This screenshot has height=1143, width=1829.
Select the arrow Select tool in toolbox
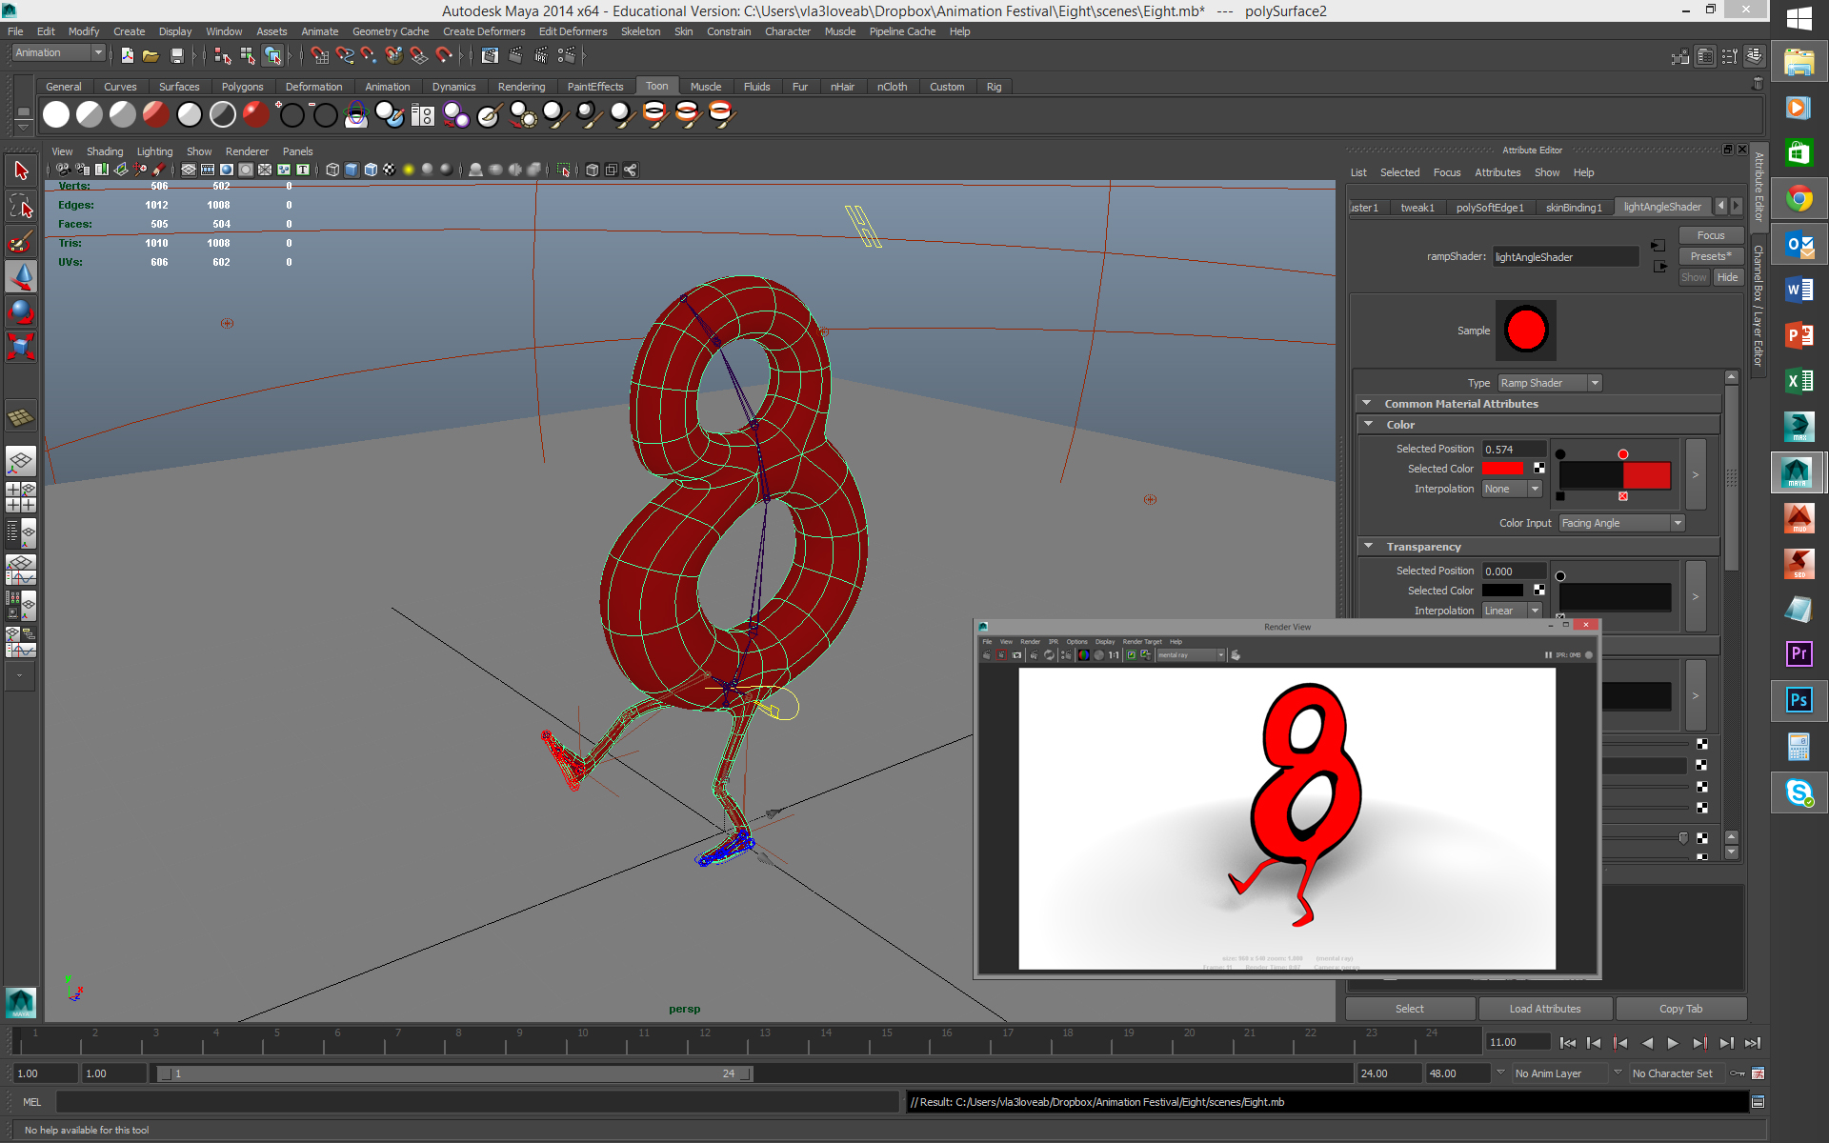[21, 171]
